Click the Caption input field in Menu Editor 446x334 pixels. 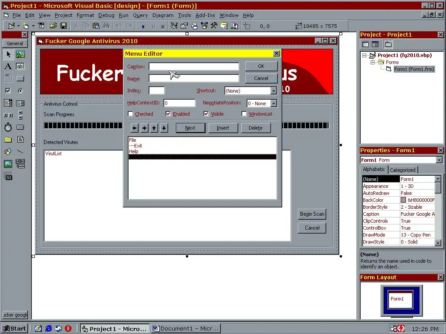point(194,67)
